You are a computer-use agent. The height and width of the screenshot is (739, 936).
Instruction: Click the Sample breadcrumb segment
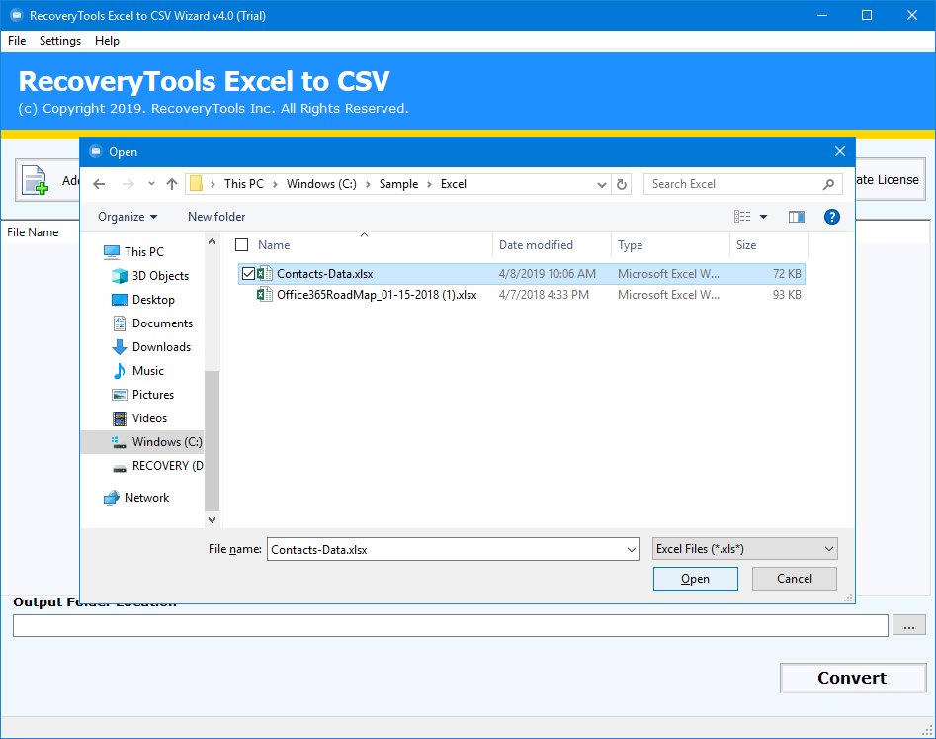tap(398, 184)
